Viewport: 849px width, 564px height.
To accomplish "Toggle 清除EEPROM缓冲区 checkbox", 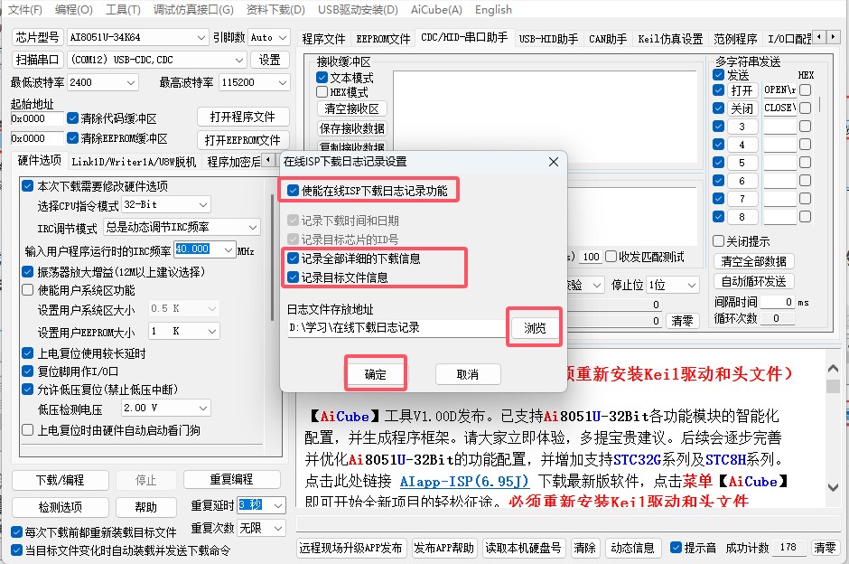I will [x=72, y=138].
